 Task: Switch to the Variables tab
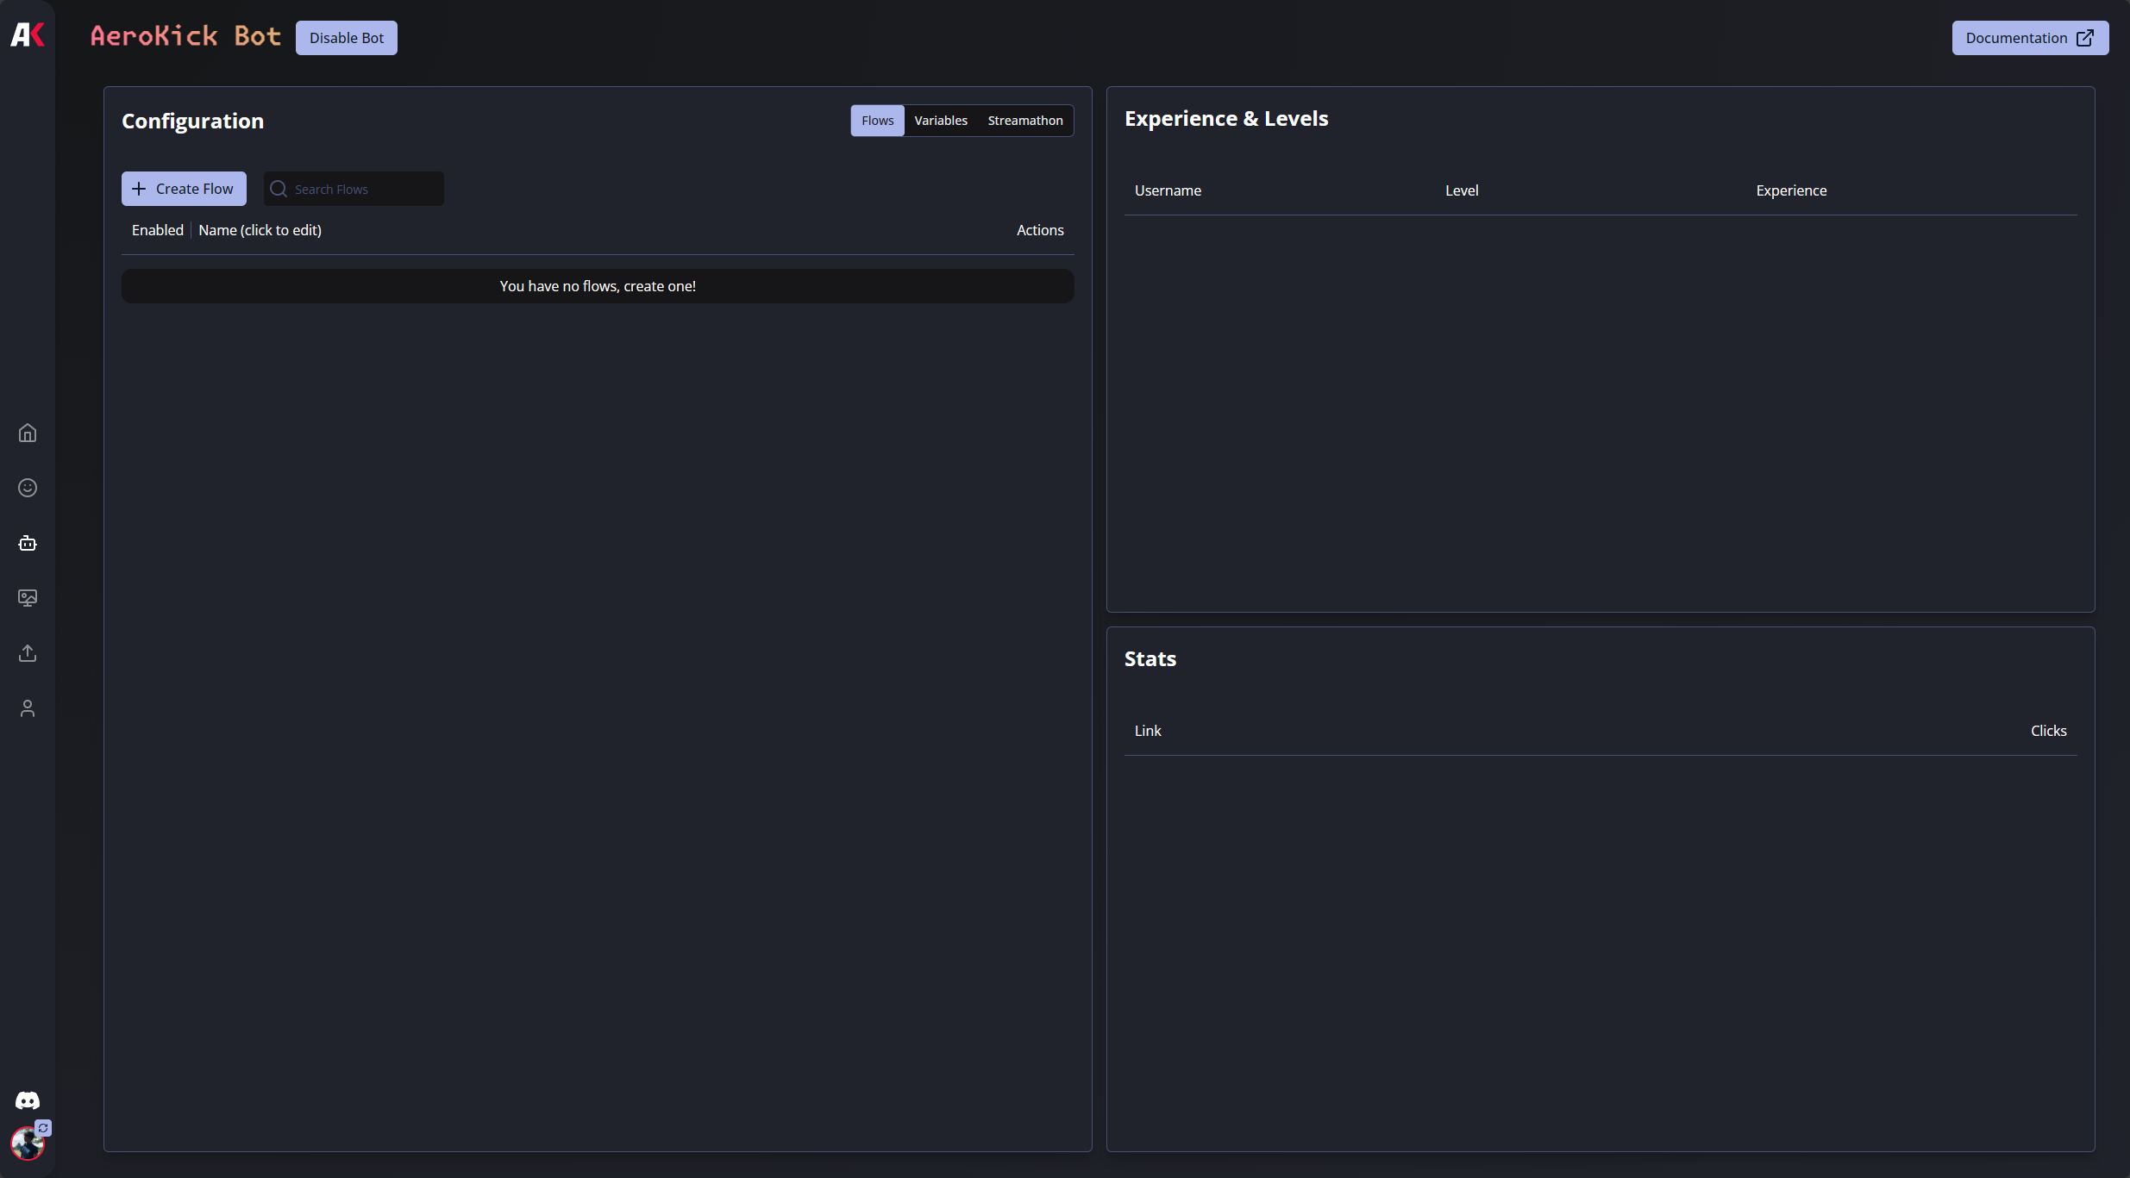940,121
